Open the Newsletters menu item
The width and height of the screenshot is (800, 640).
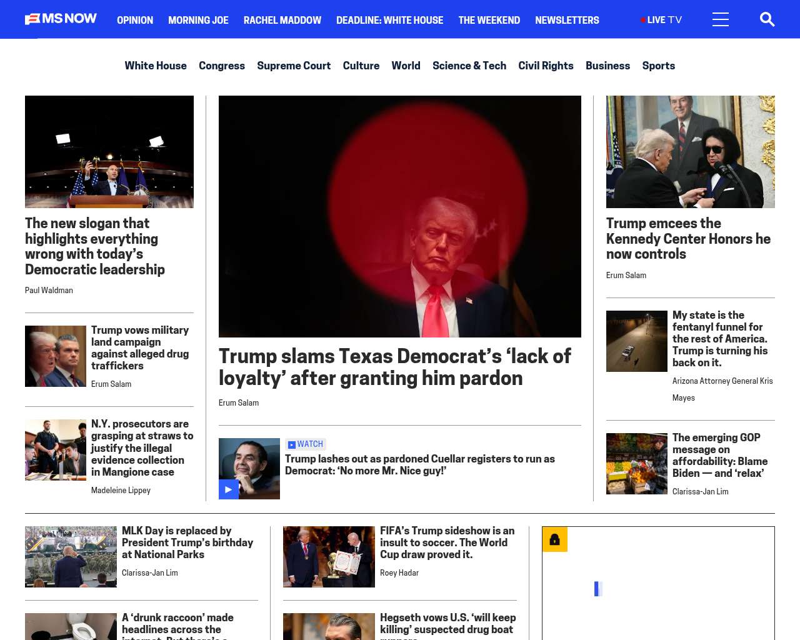pos(567,20)
